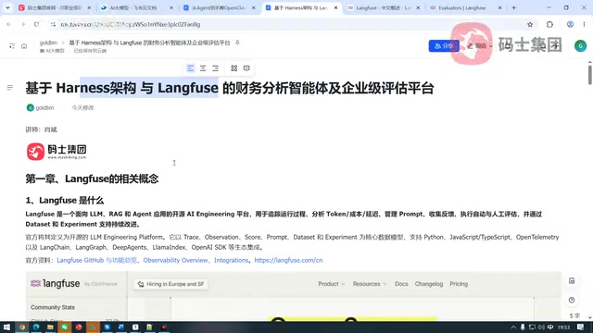Screen dimensions: 593x333
Task: Open the tab search chevron
Action: pos(7,7)
